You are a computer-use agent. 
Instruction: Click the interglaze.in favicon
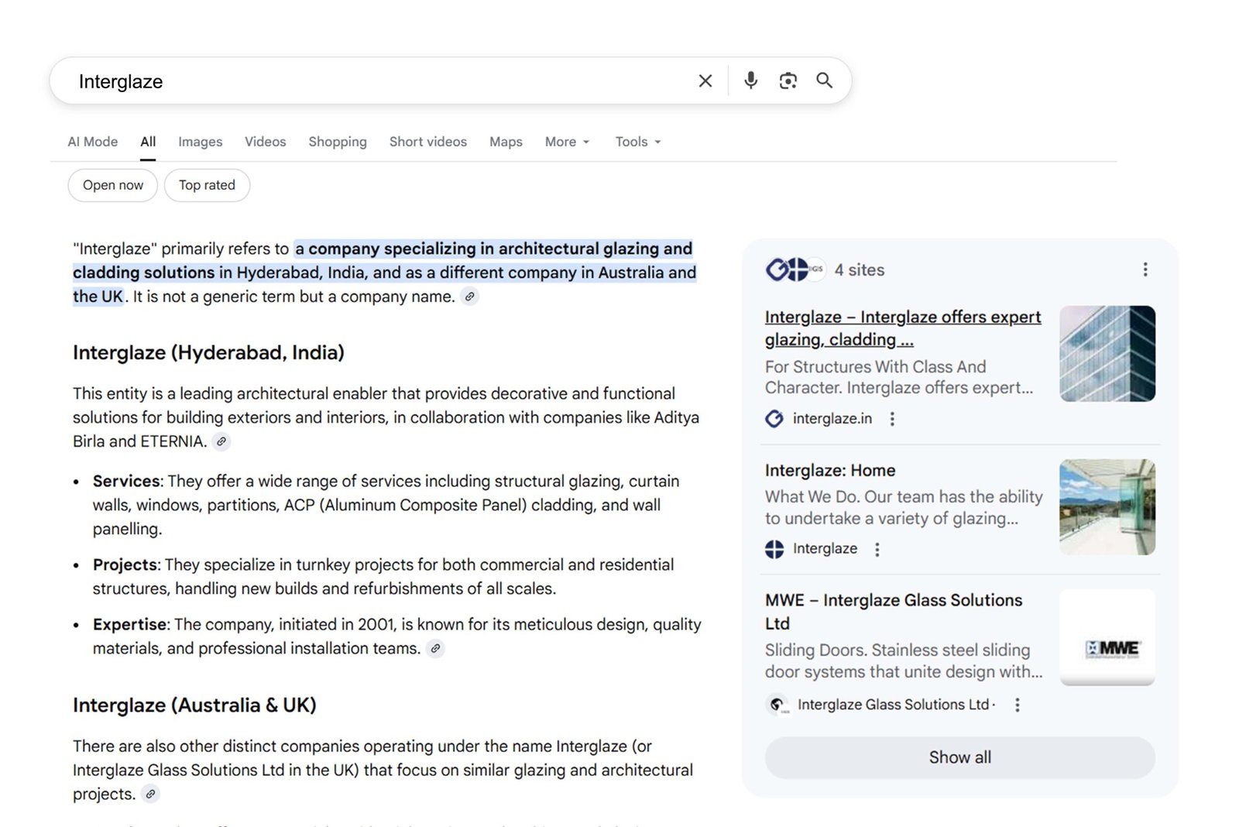(774, 418)
